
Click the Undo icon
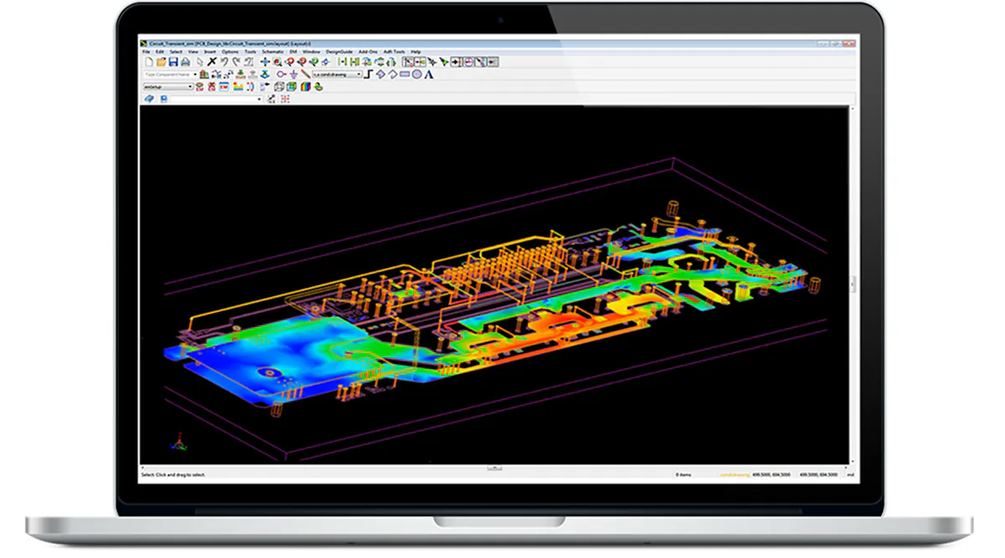(x=224, y=62)
